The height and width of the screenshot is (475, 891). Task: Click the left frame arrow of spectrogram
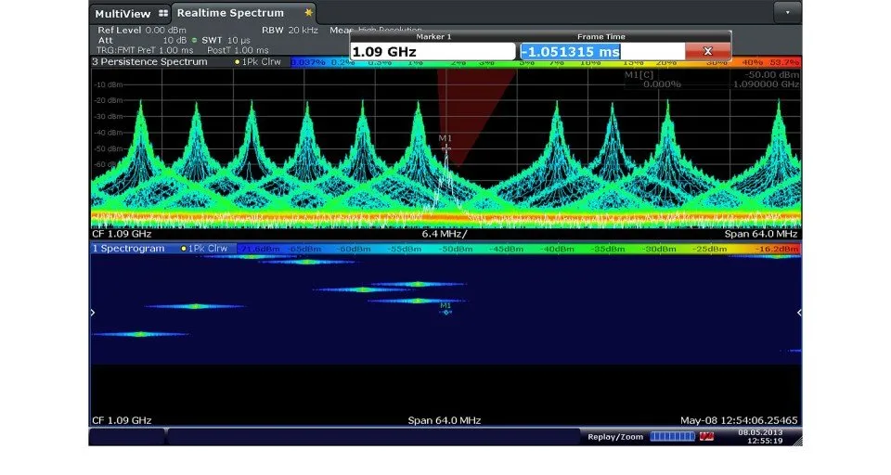point(93,313)
